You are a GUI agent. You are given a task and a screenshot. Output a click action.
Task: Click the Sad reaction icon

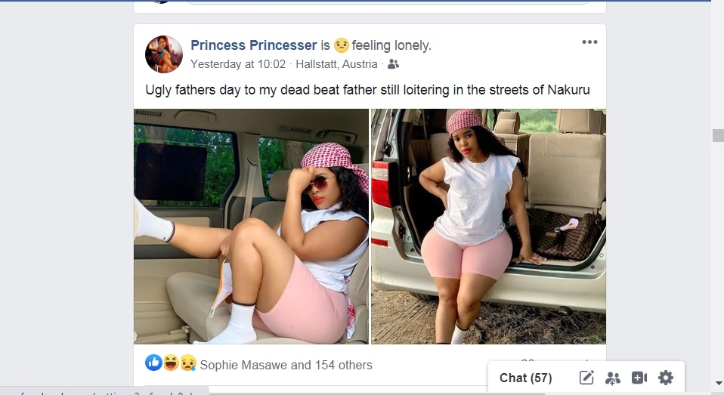pyautogui.click(x=188, y=363)
